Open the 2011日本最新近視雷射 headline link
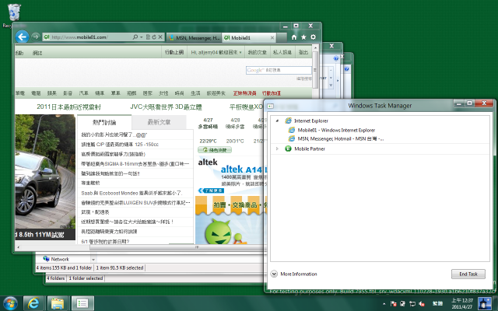 point(69,107)
